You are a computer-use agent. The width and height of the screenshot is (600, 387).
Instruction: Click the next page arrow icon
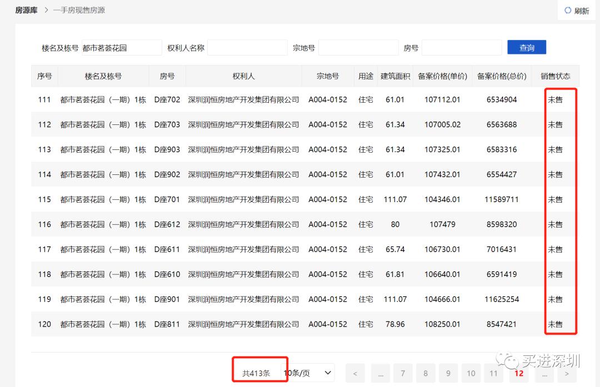tap(566, 373)
